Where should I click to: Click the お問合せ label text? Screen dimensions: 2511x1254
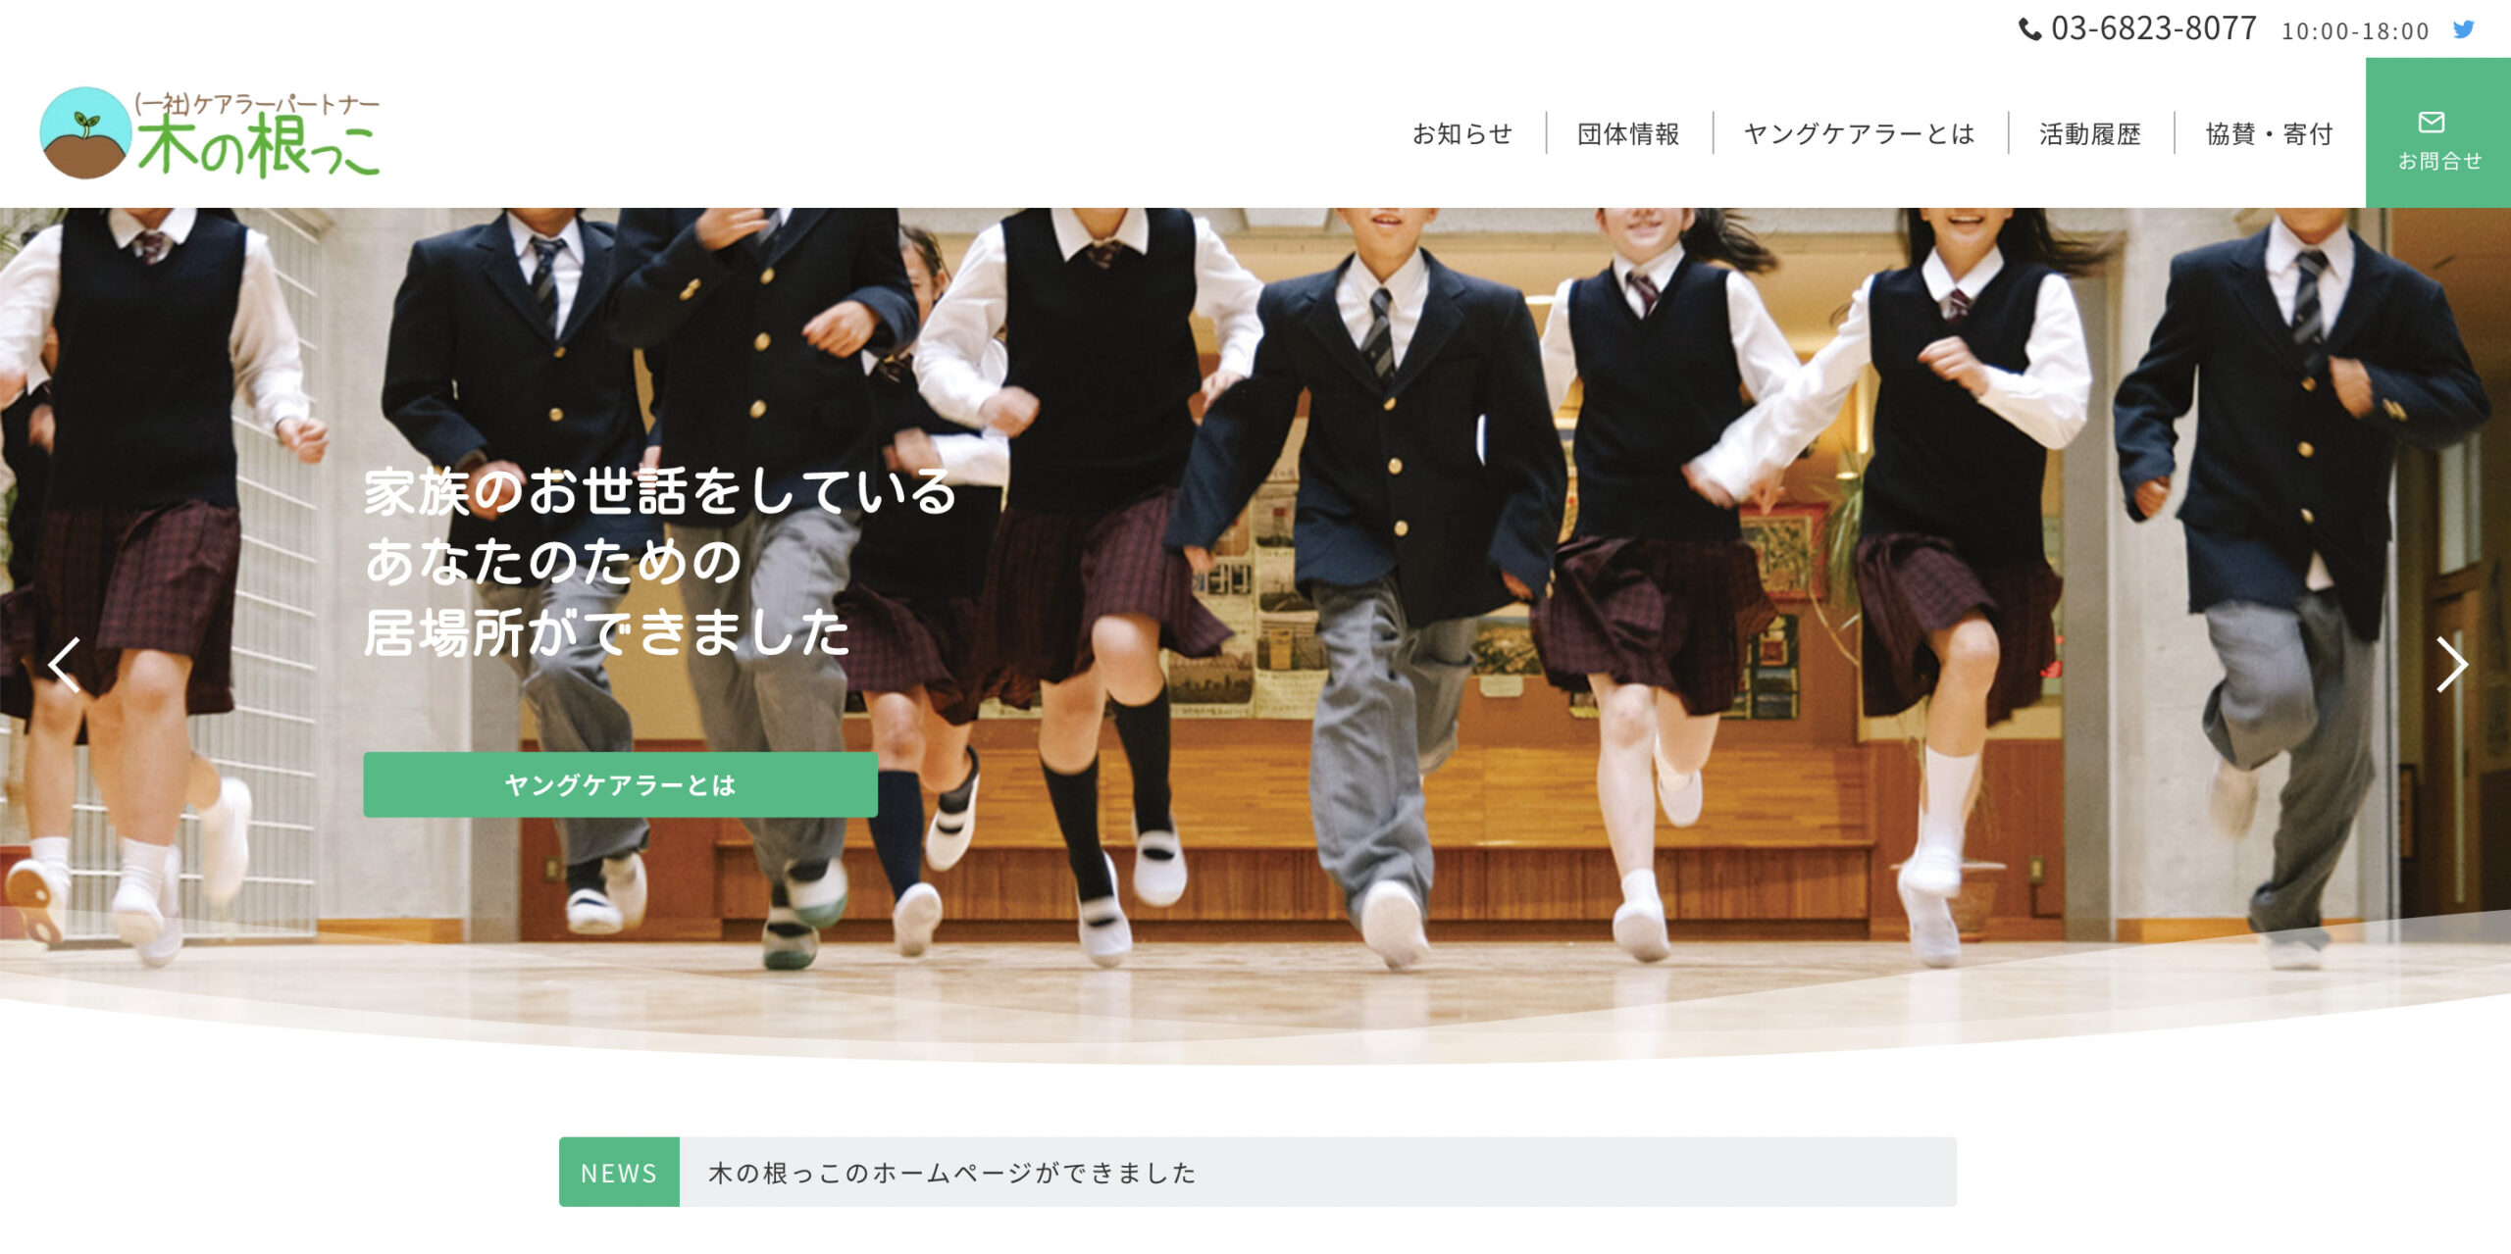coord(2439,161)
